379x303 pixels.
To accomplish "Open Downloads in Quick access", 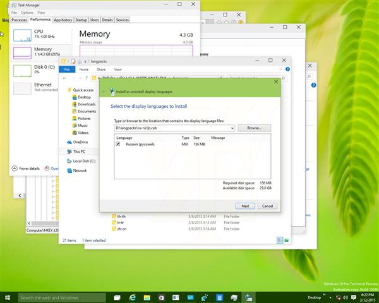I will click(87, 104).
